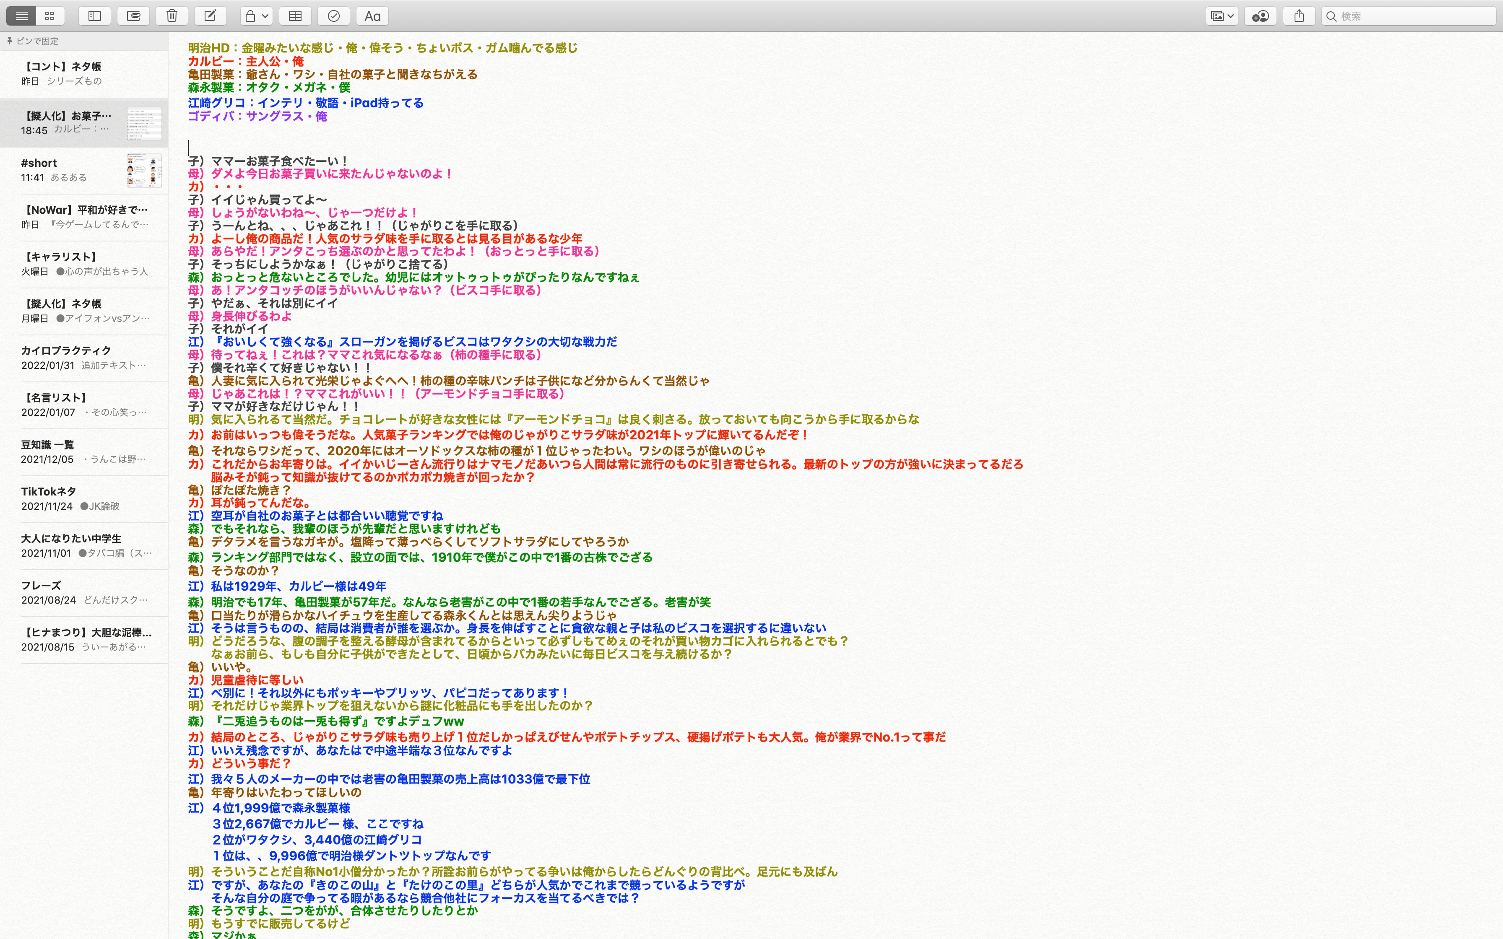Click the line ２位がワタクシ、3,440億の江崎グリコ

click(x=317, y=840)
